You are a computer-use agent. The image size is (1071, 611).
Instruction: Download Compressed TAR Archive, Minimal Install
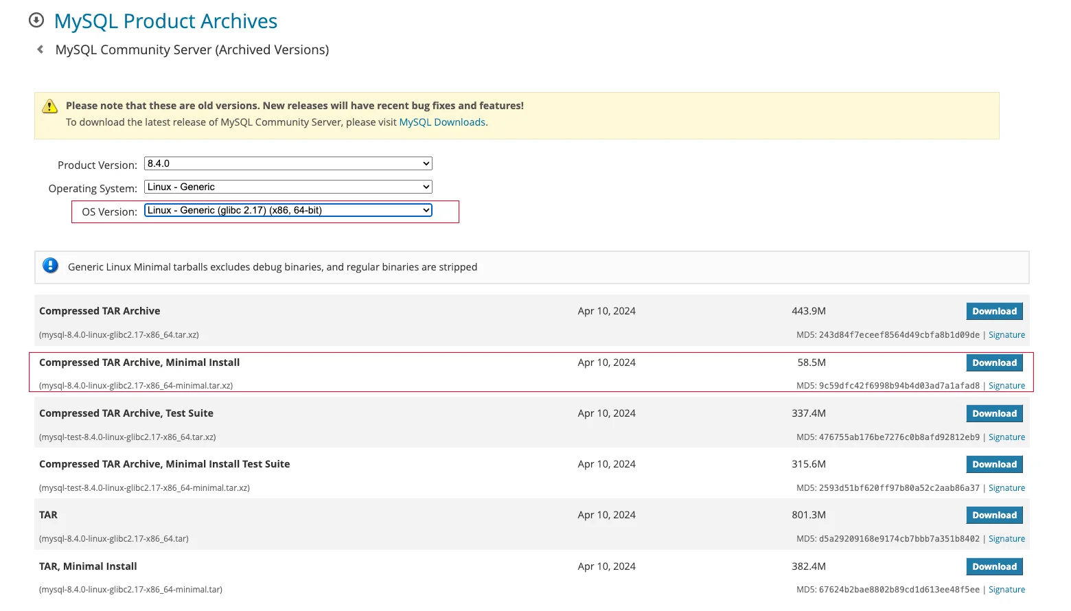994,362
